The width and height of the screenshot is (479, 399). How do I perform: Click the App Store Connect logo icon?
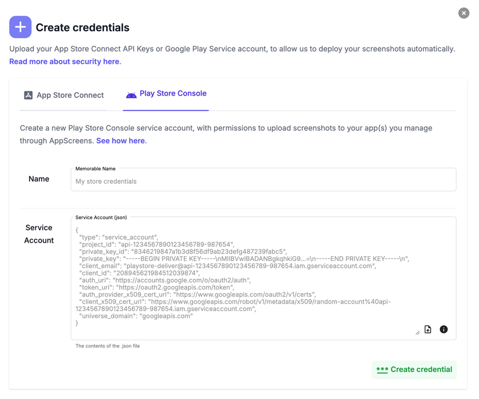(28, 95)
